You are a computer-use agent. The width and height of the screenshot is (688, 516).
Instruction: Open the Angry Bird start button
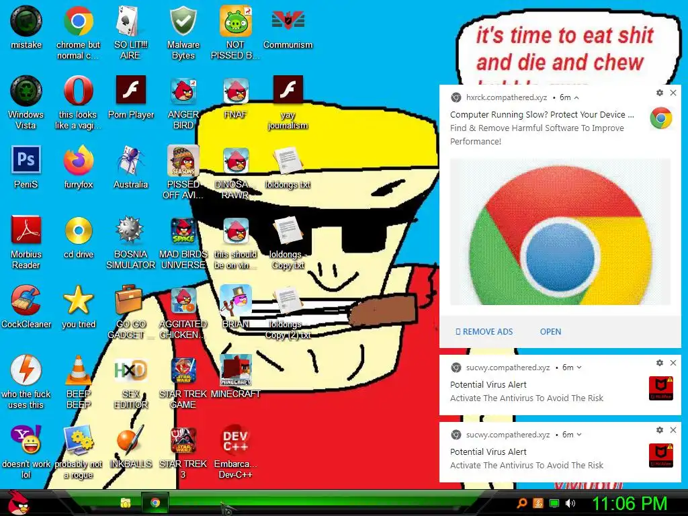click(x=18, y=503)
